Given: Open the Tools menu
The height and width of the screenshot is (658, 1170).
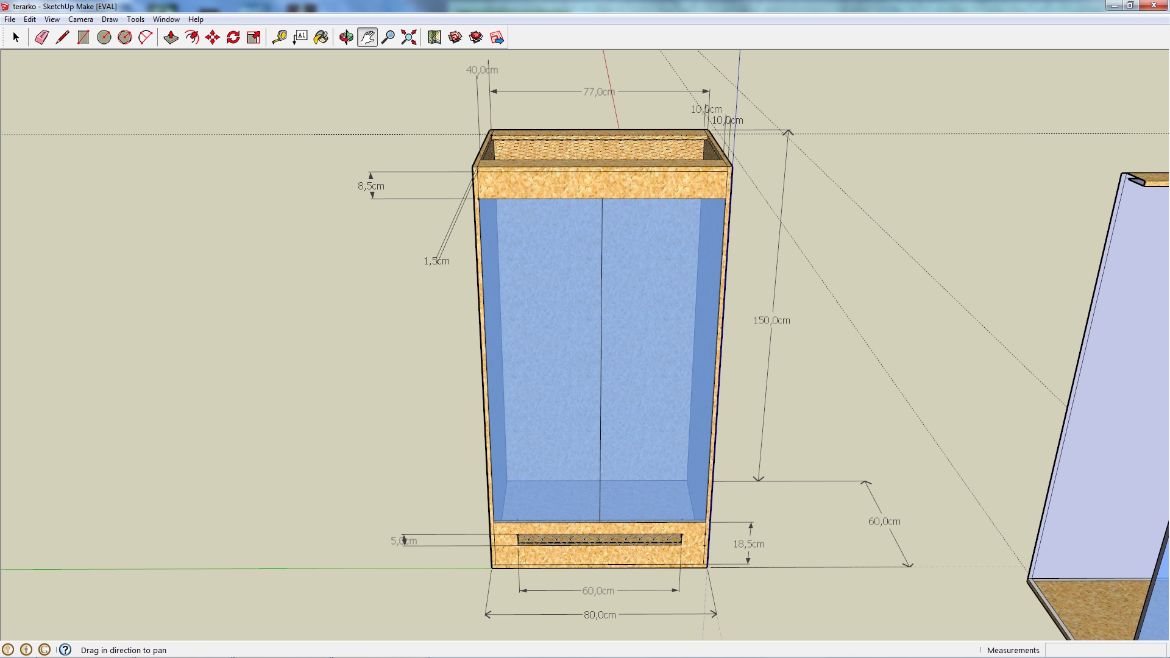Looking at the screenshot, I should pos(135,19).
